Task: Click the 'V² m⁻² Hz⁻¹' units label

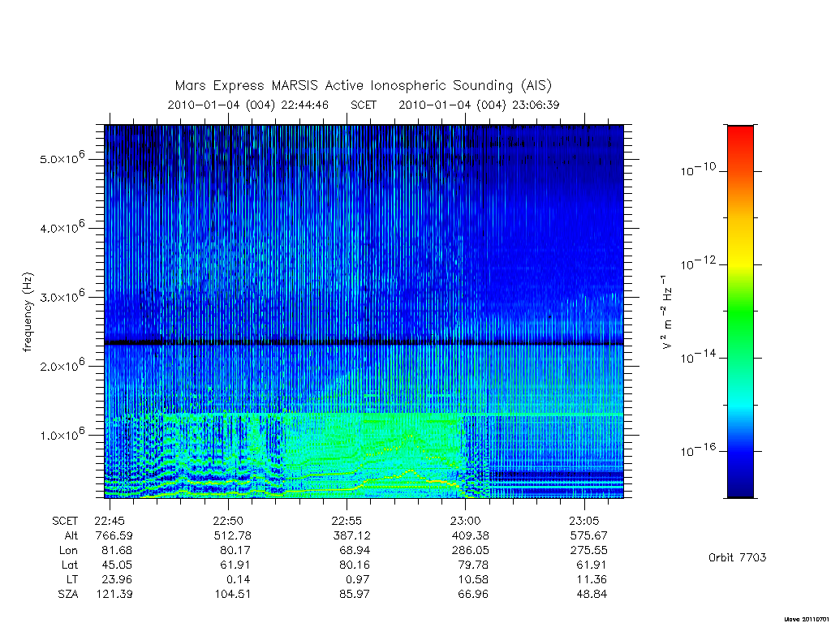Action: point(667,312)
